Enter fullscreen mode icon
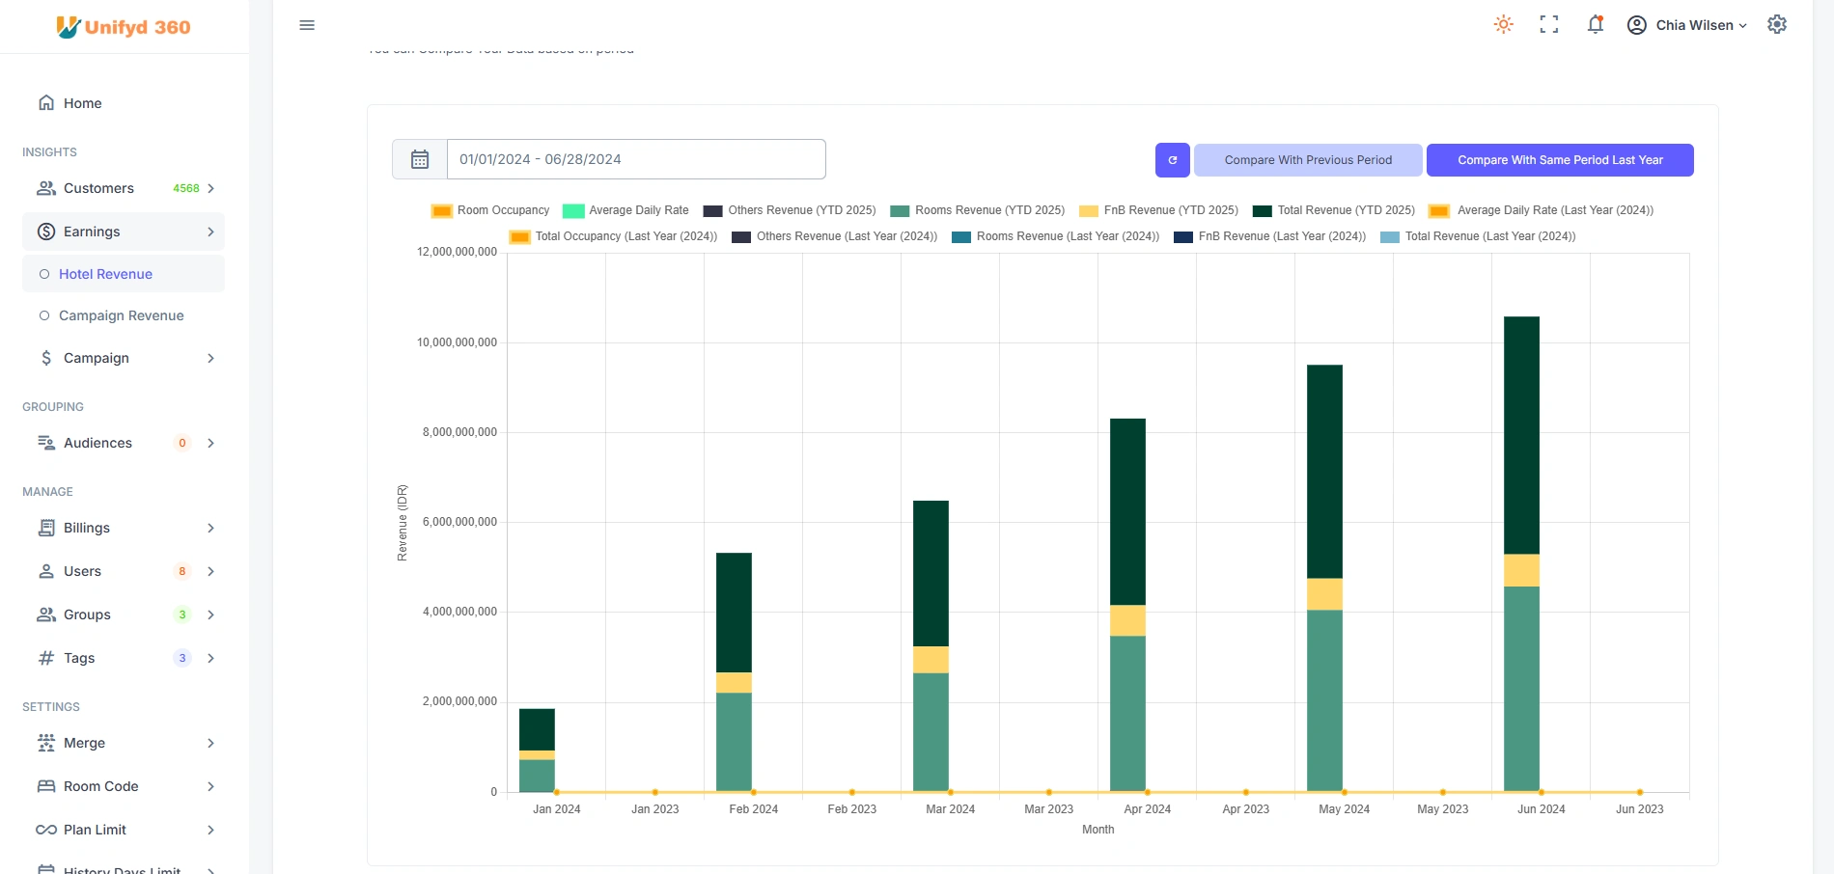1834x874 pixels. point(1549,25)
